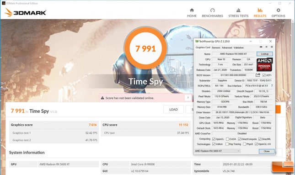This screenshot has width=295, height=175.
Task: Click the warning triangle in validation banner
Action: 102,98
